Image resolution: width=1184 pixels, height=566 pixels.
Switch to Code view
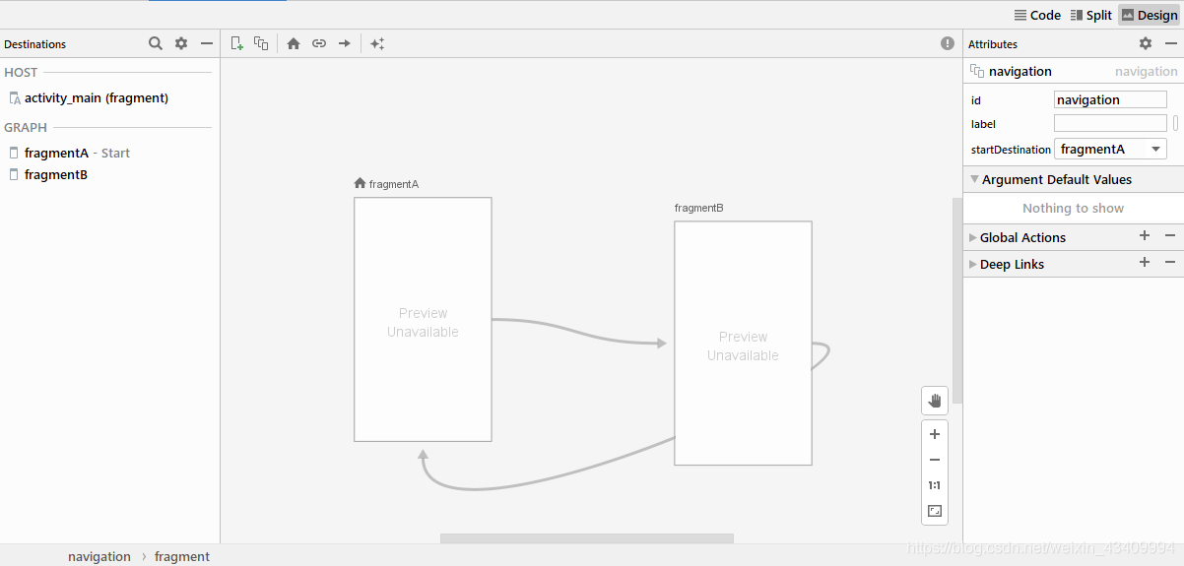[1037, 15]
